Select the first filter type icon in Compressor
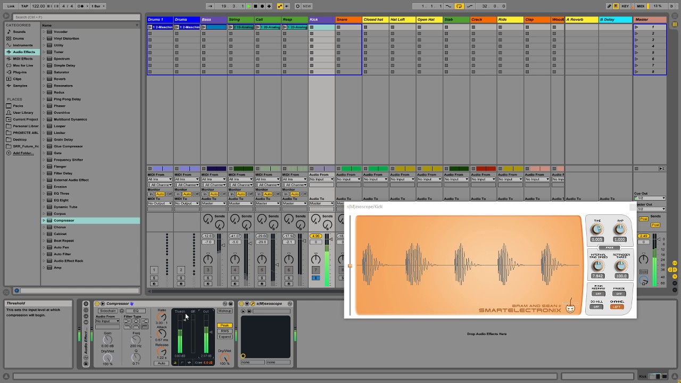 (128, 321)
